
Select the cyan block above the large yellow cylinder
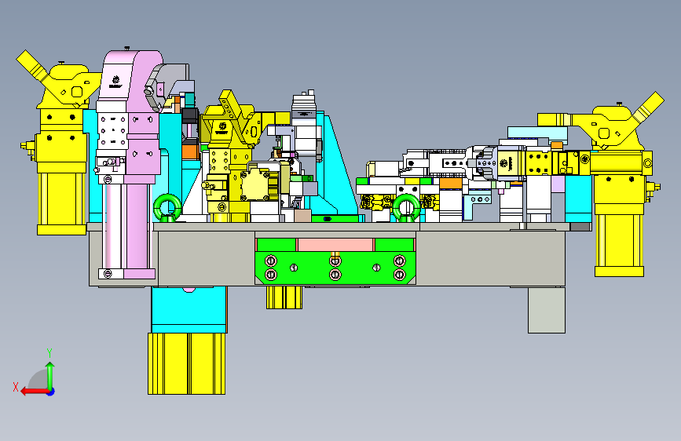point(189,310)
